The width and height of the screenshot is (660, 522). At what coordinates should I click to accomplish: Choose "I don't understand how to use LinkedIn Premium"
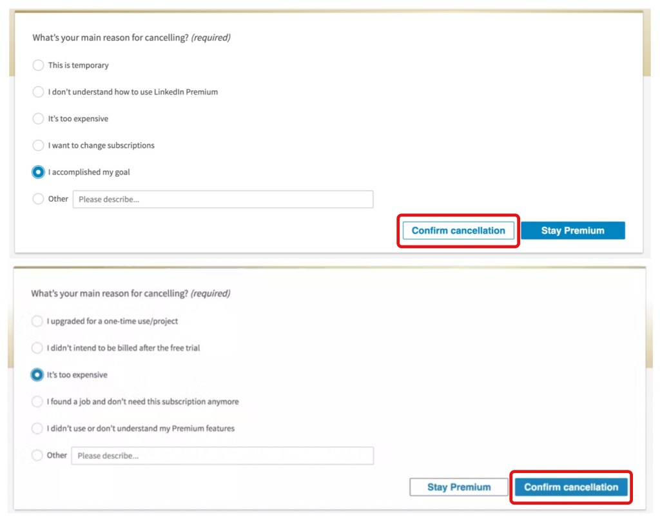(x=38, y=92)
